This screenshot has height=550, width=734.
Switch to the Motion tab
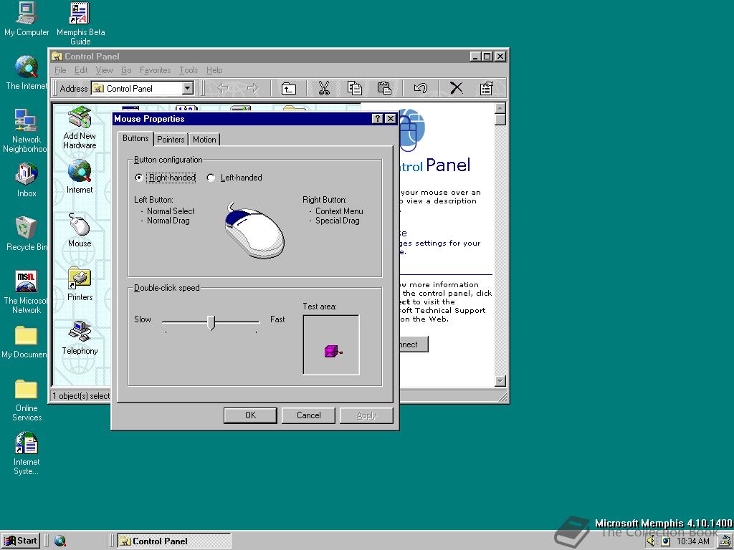(x=204, y=140)
